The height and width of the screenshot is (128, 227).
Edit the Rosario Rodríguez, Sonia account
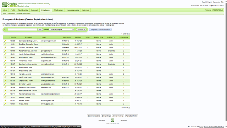click(x=5, y=94)
